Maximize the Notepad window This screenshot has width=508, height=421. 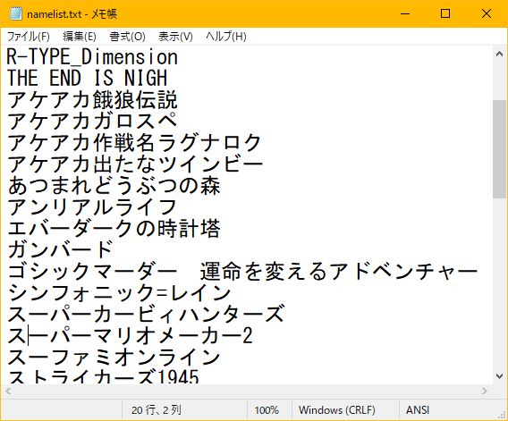click(445, 13)
